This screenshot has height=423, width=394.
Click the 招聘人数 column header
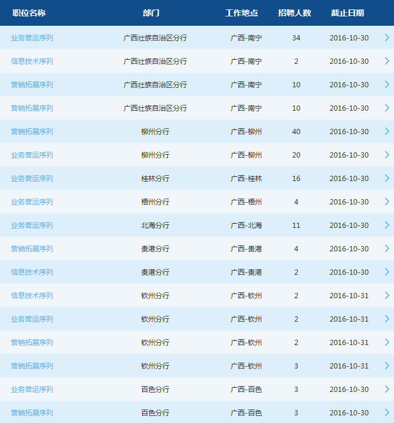tap(295, 13)
